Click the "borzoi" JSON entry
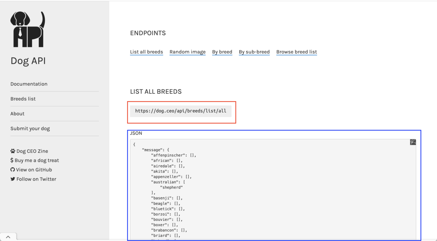This screenshot has height=241, width=437. (x=166, y=214)
